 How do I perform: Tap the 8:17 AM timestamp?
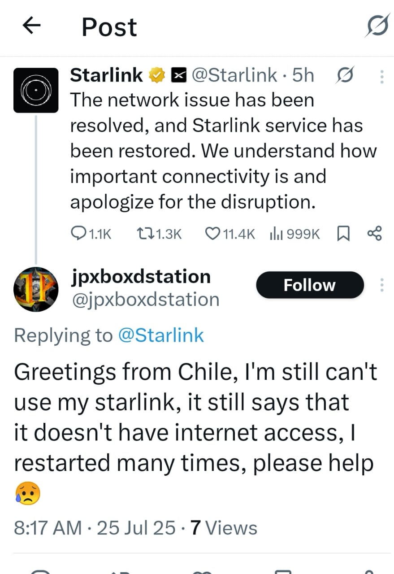[x=48, y=528]
